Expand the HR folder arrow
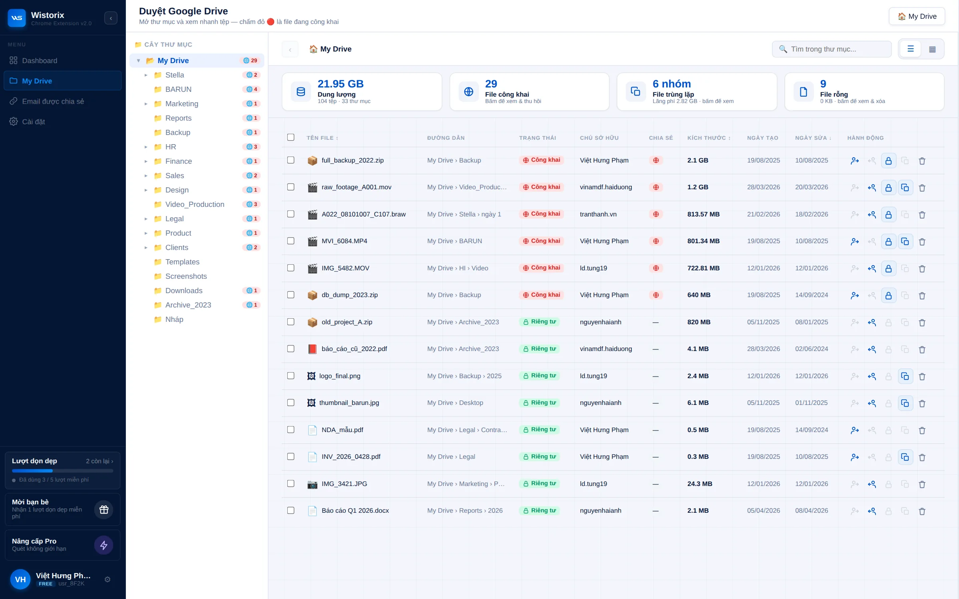 [146, 147]
